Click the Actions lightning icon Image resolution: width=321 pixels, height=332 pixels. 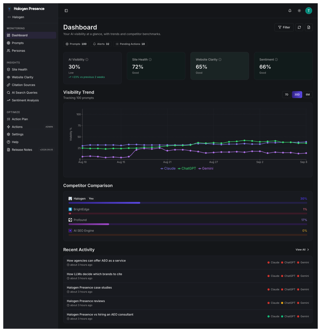tap(8, 127)
